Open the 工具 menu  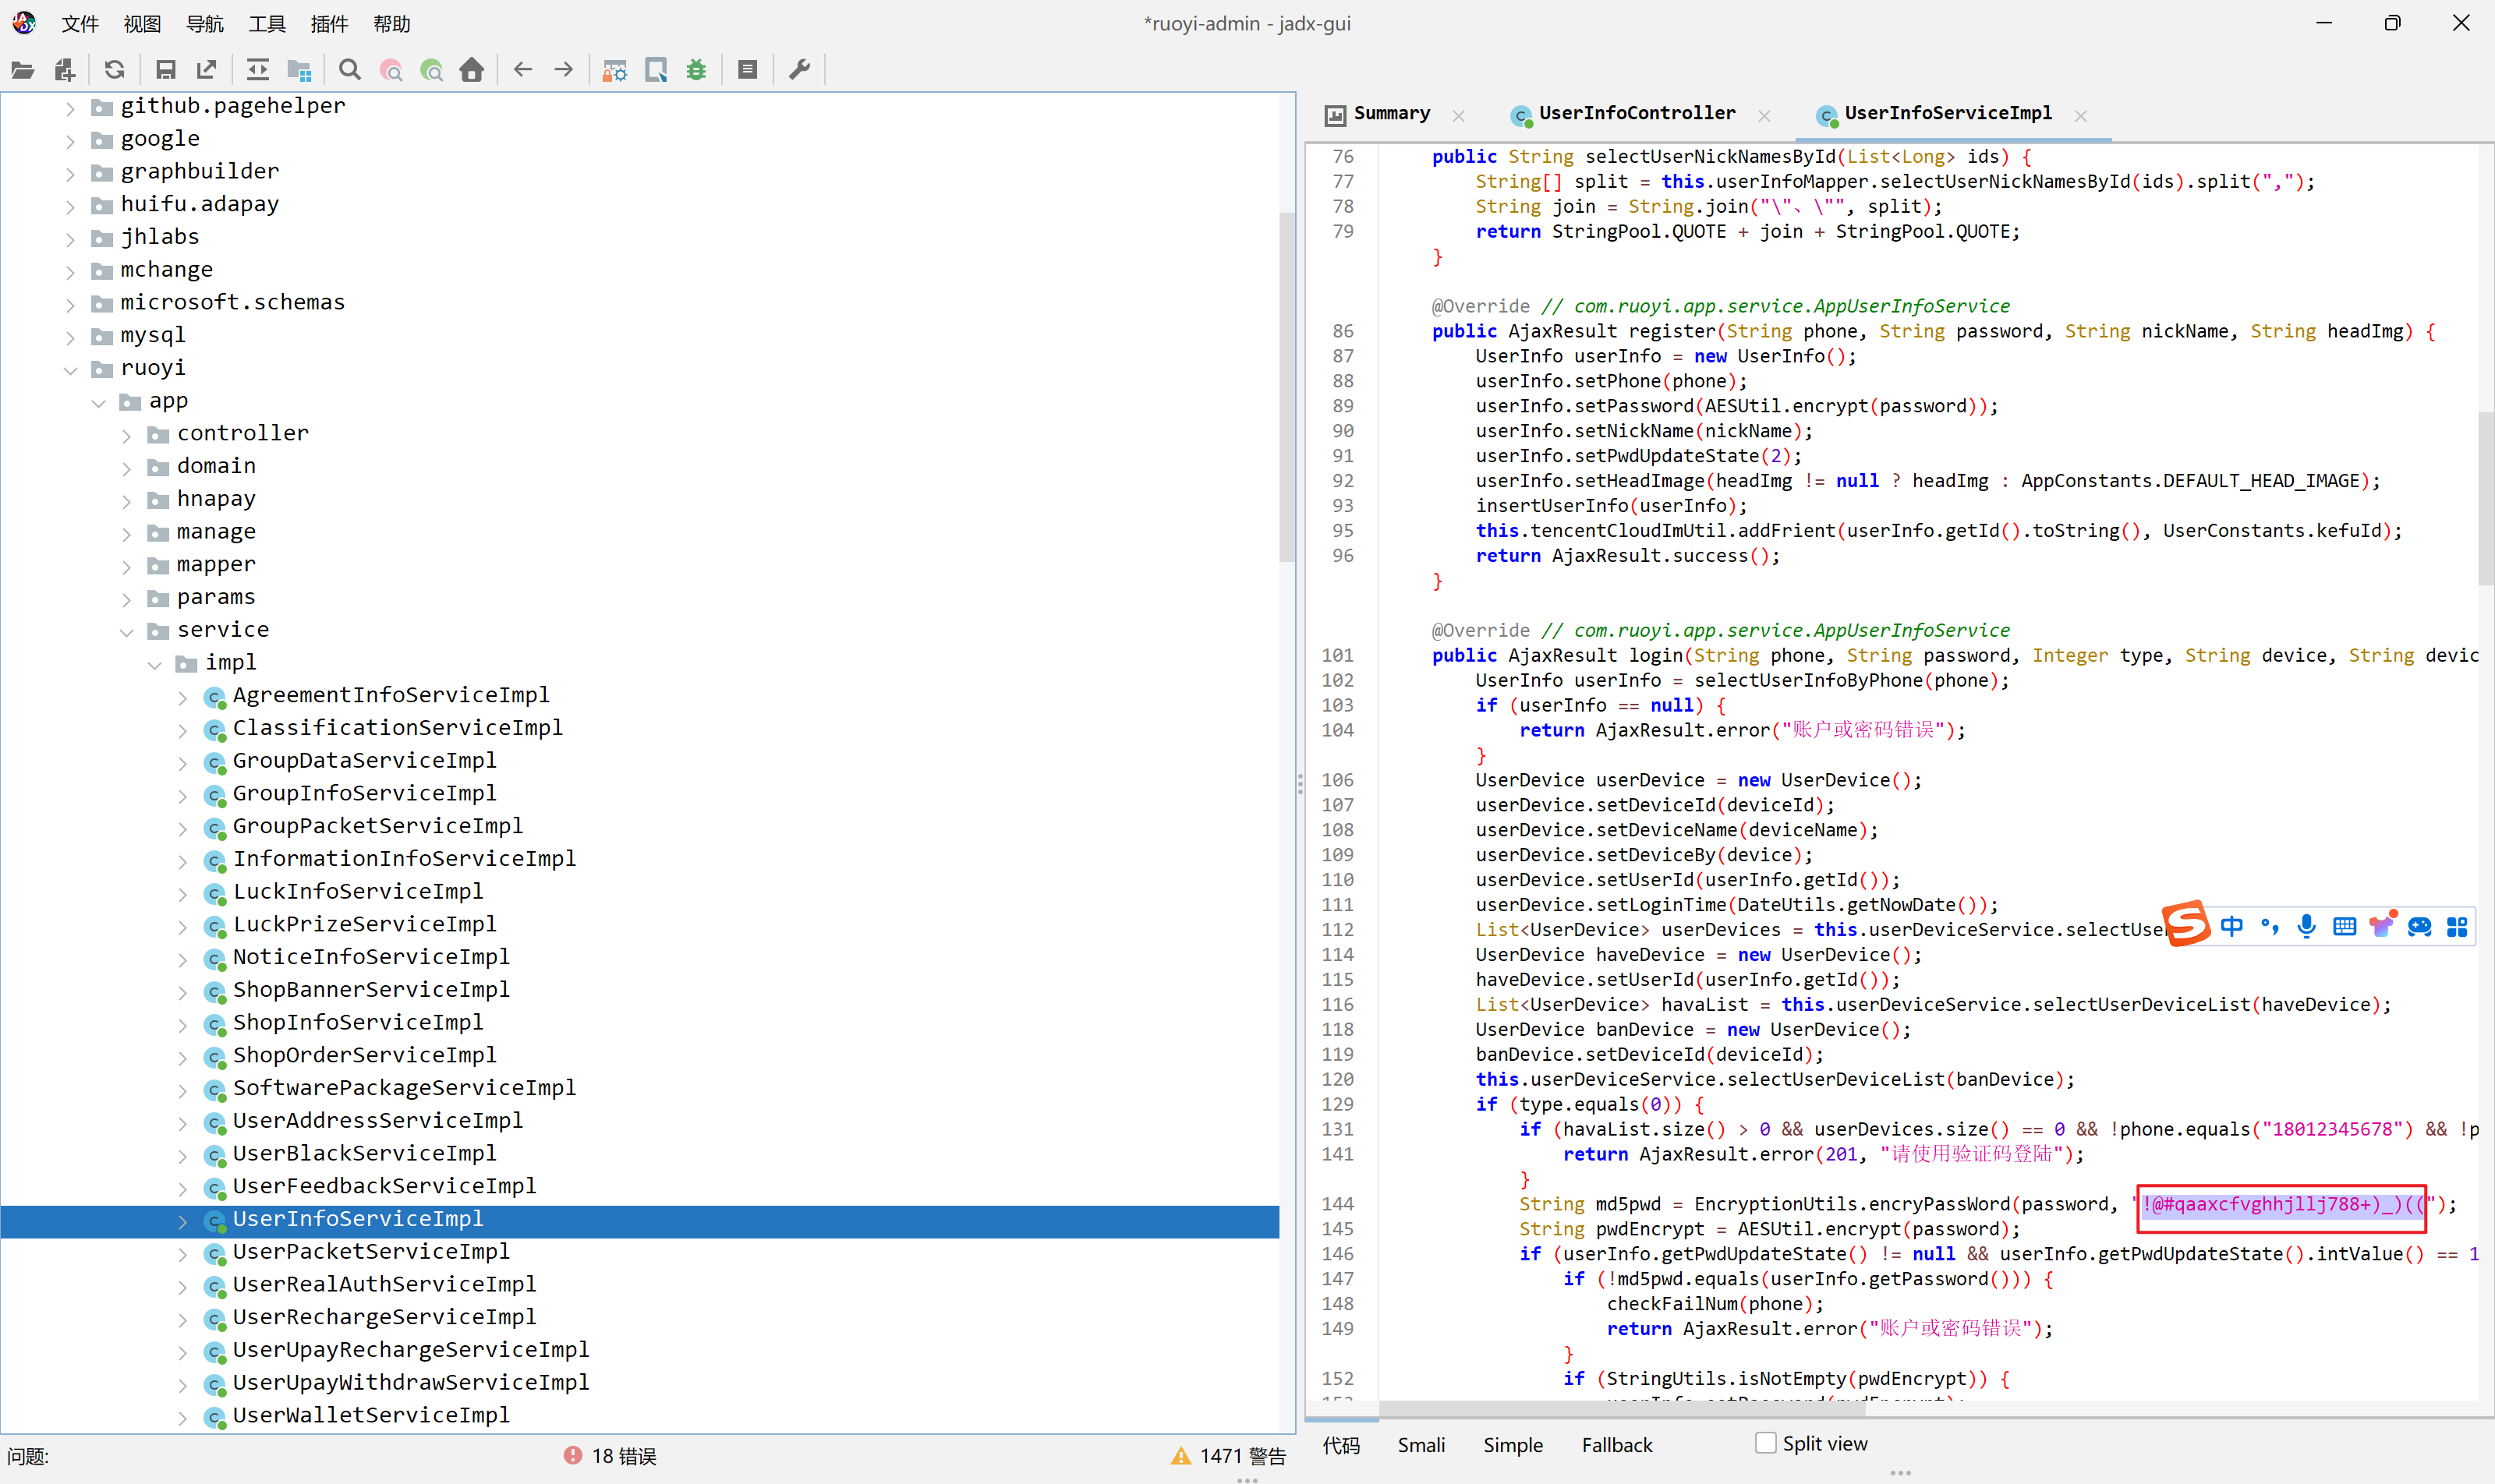[x=267, y=24]
